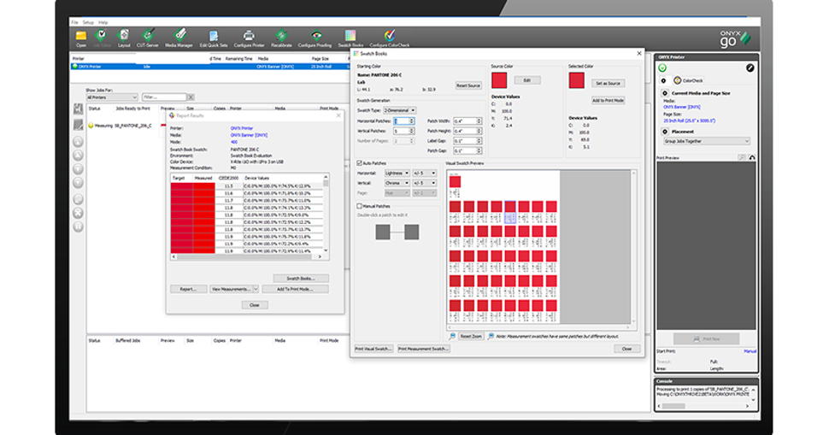Viewport: 829px width, 435px height.
Task: Click the Set as Source button
Action: pyautogui.click(x=608, y=84)
